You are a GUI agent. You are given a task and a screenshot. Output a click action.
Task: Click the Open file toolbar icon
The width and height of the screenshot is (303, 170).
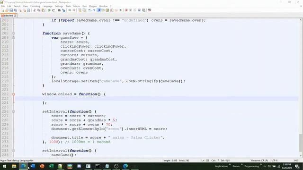coord(7,10)
